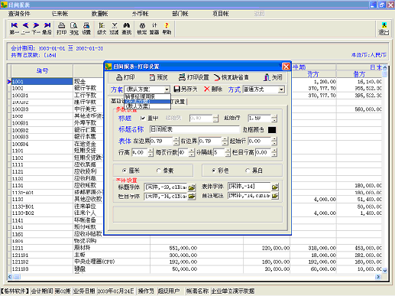Open font picker beside 附注尾注 field
Viewport: 395px width, 296px height.
tap(275, 196)
